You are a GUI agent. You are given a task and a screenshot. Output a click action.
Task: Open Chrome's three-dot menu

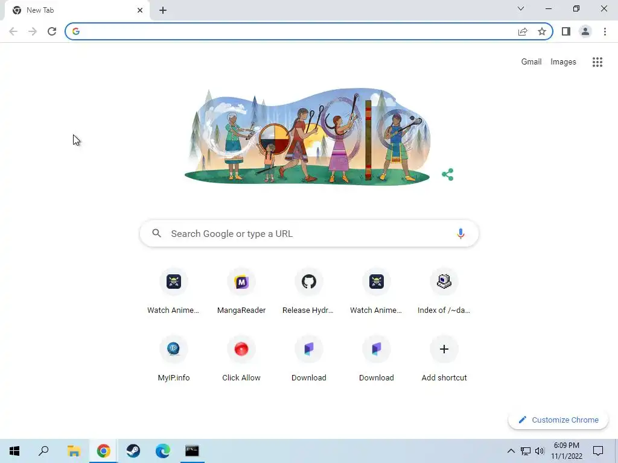605,31
